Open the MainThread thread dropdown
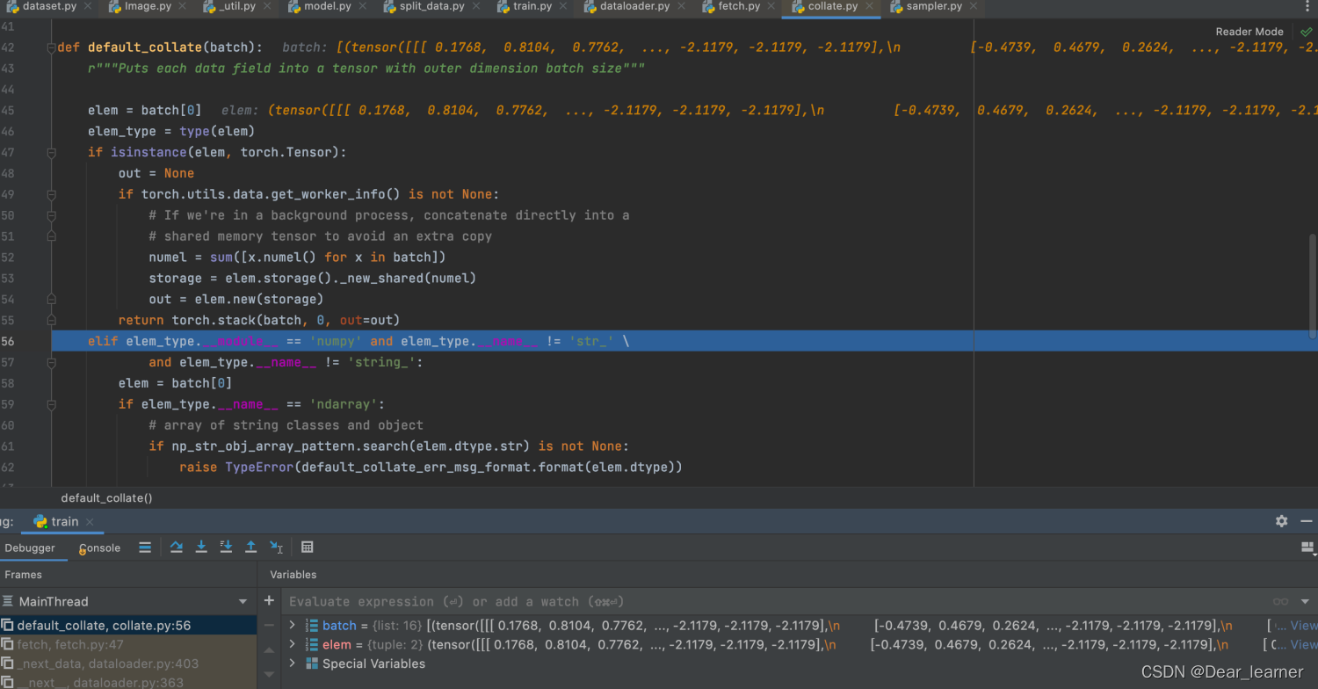1318x689 pixels. (x=243, y=601)
